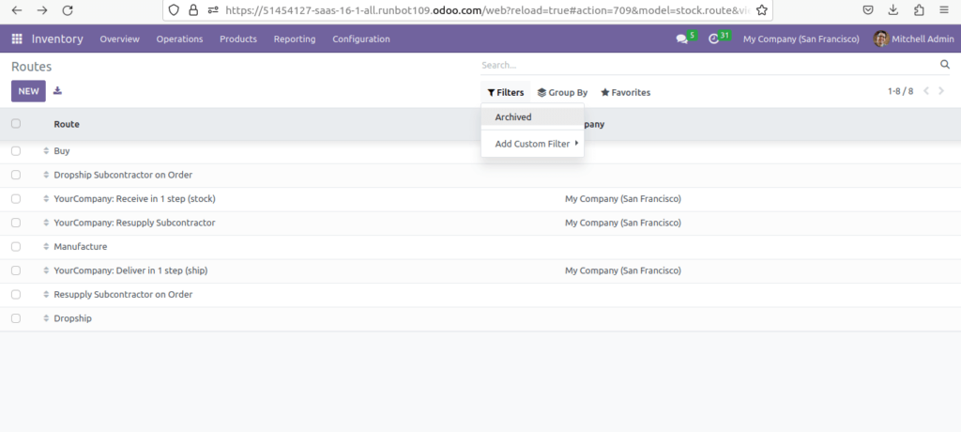Click the search magnifier icon

944,65
